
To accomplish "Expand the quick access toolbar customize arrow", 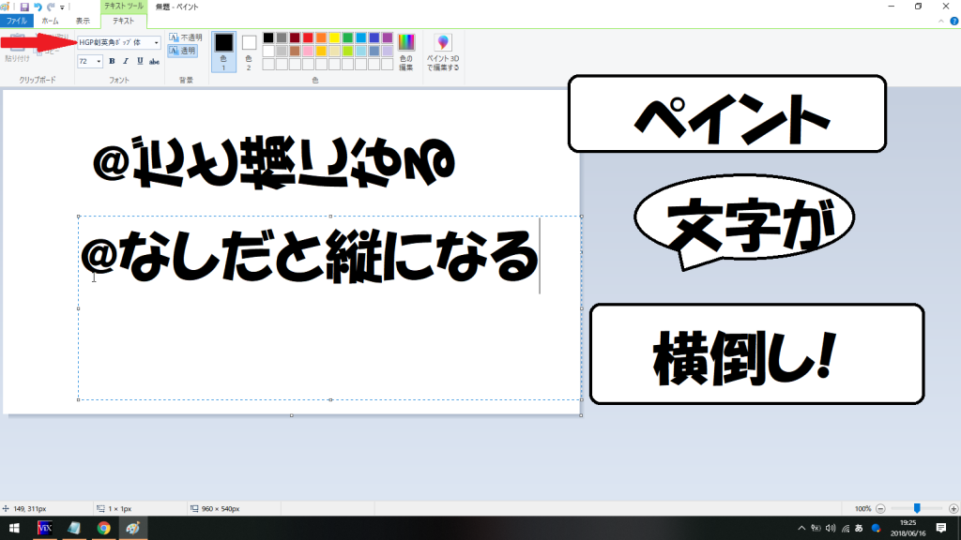I will (62, 7).
